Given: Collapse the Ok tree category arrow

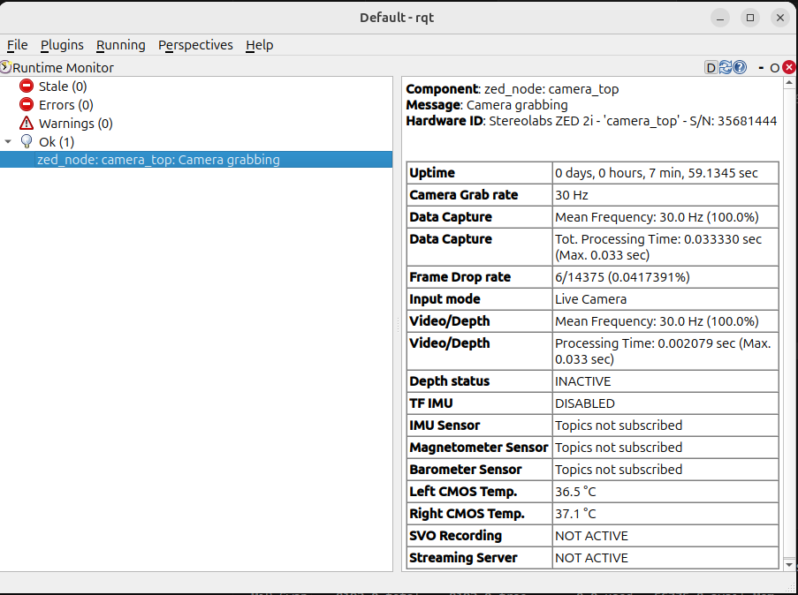Looking at the screenshot, I should (9, 141).
